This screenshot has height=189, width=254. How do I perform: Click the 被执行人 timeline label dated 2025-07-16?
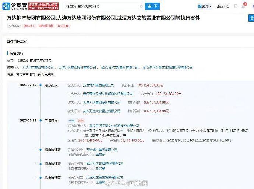[x=51, y=85]
